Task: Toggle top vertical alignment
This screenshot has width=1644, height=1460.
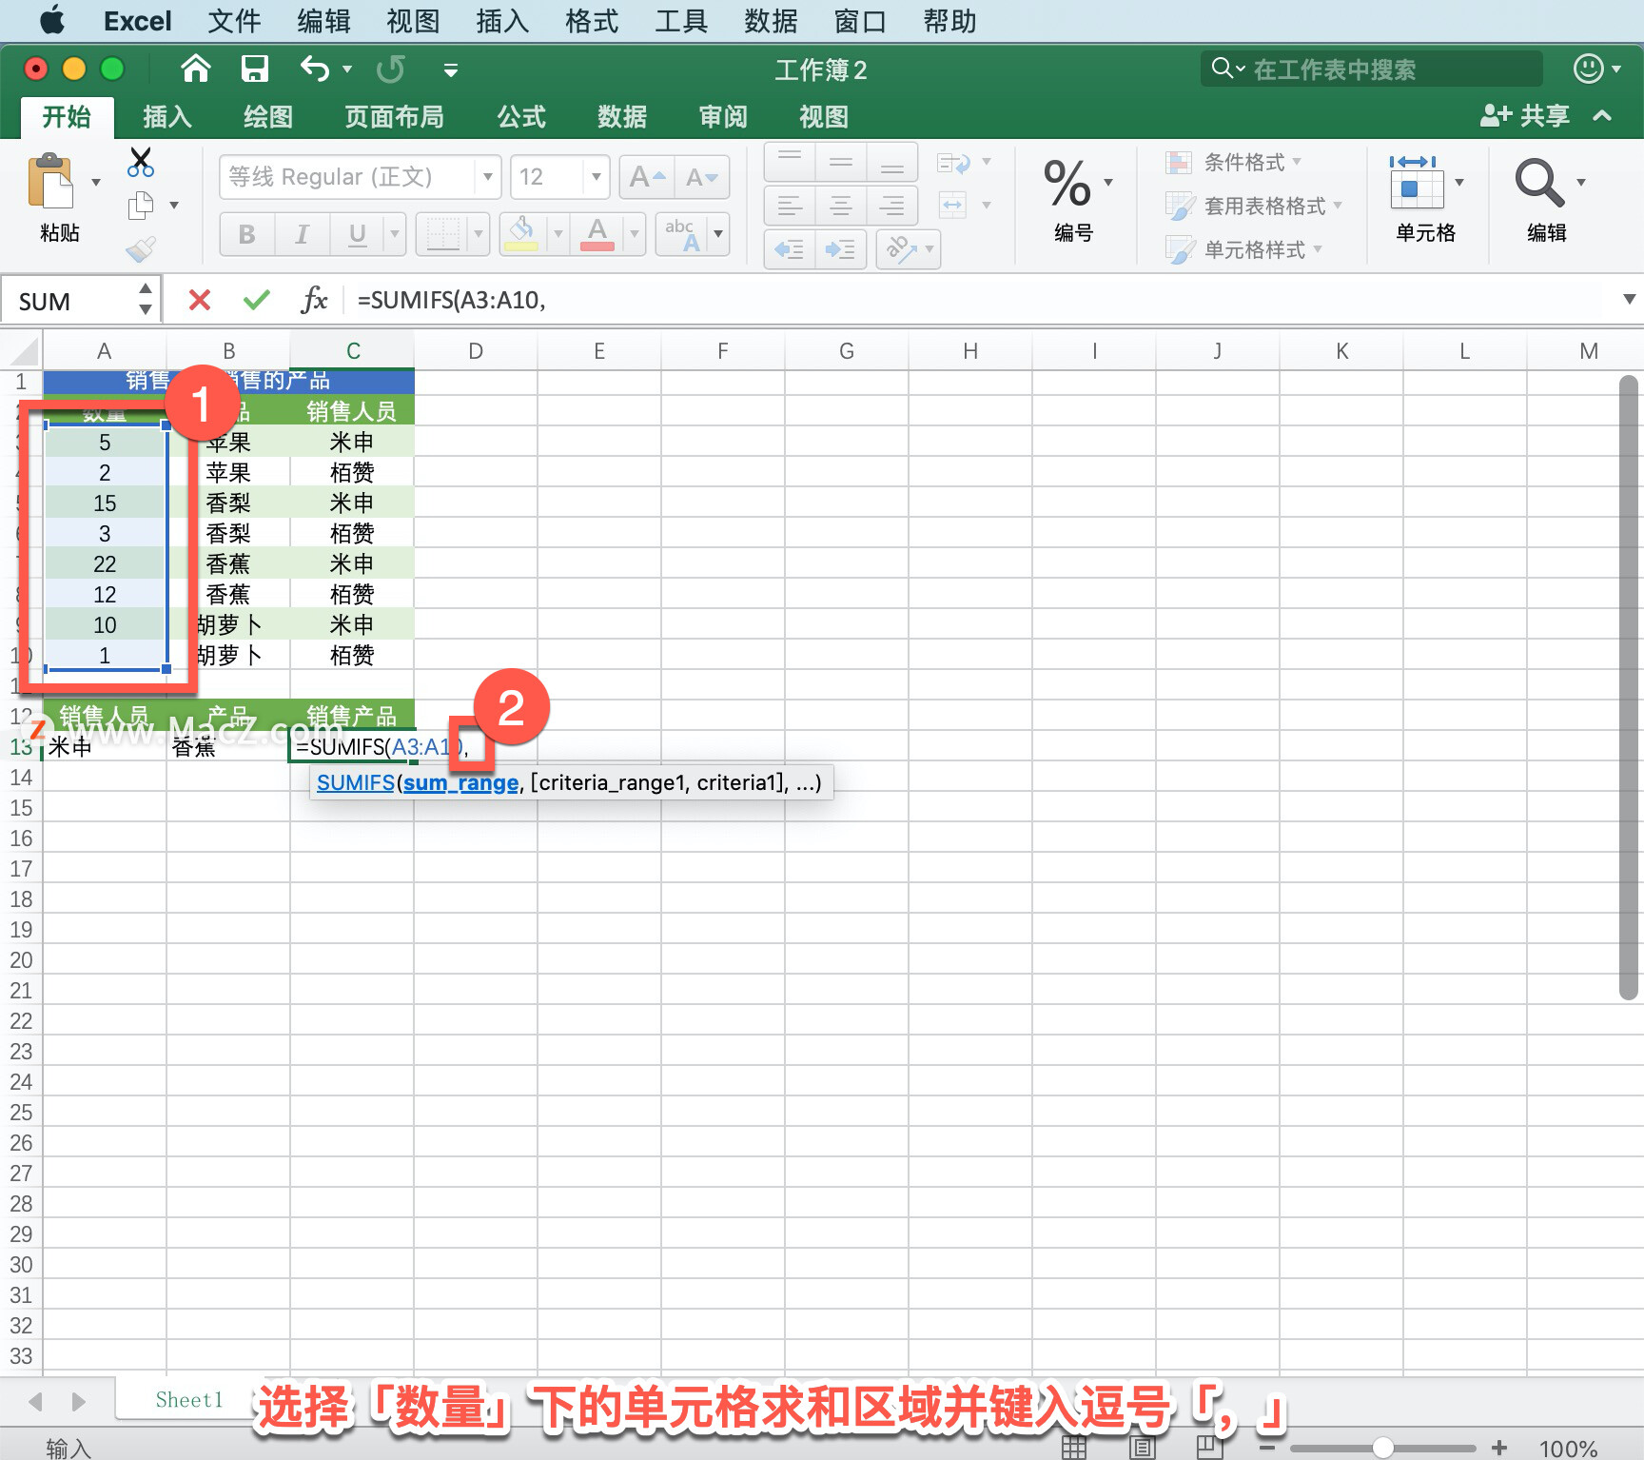Action: (x=790, y=162)
